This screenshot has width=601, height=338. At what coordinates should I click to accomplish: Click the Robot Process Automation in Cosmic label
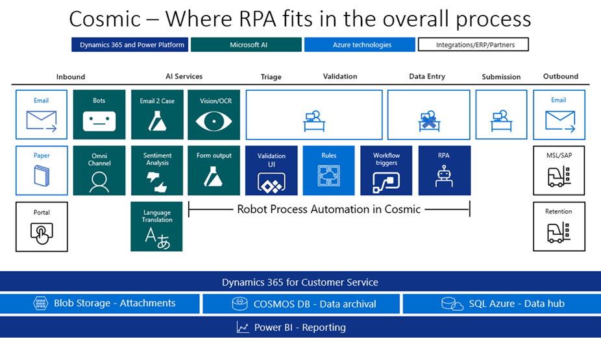(x=329, y=210)
